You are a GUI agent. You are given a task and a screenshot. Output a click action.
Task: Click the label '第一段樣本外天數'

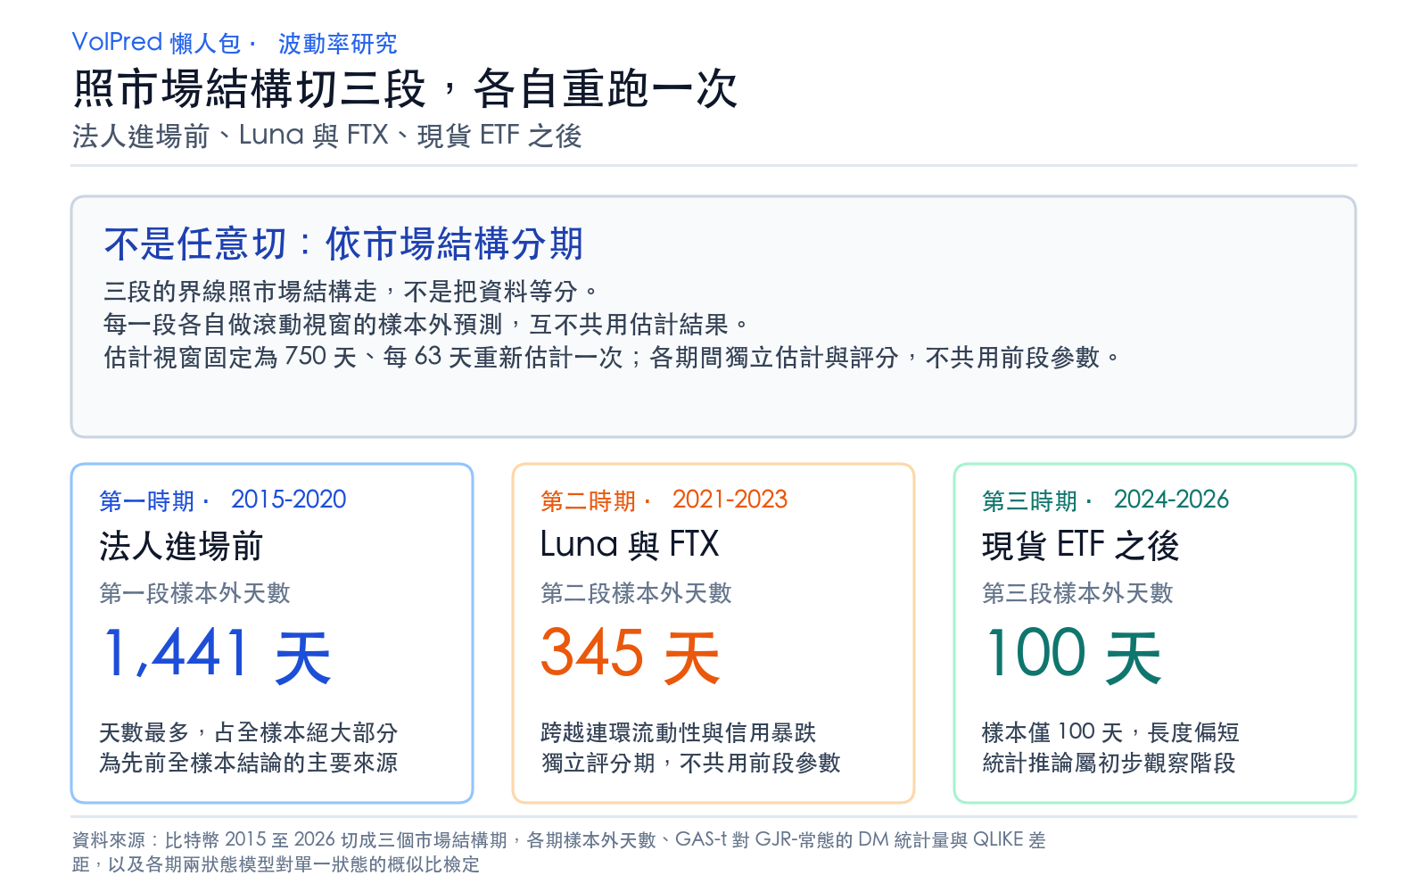195,593
